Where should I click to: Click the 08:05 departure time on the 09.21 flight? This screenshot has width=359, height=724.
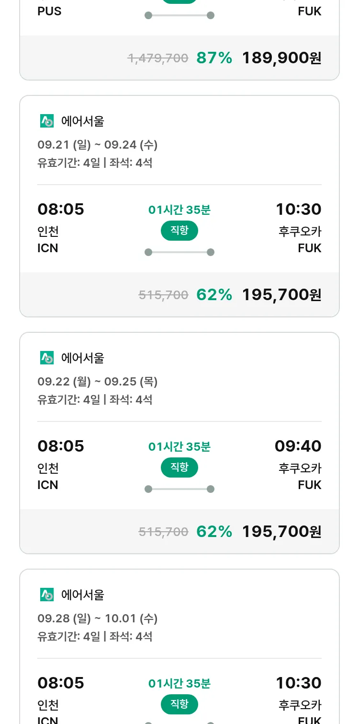tap(61, 210)
